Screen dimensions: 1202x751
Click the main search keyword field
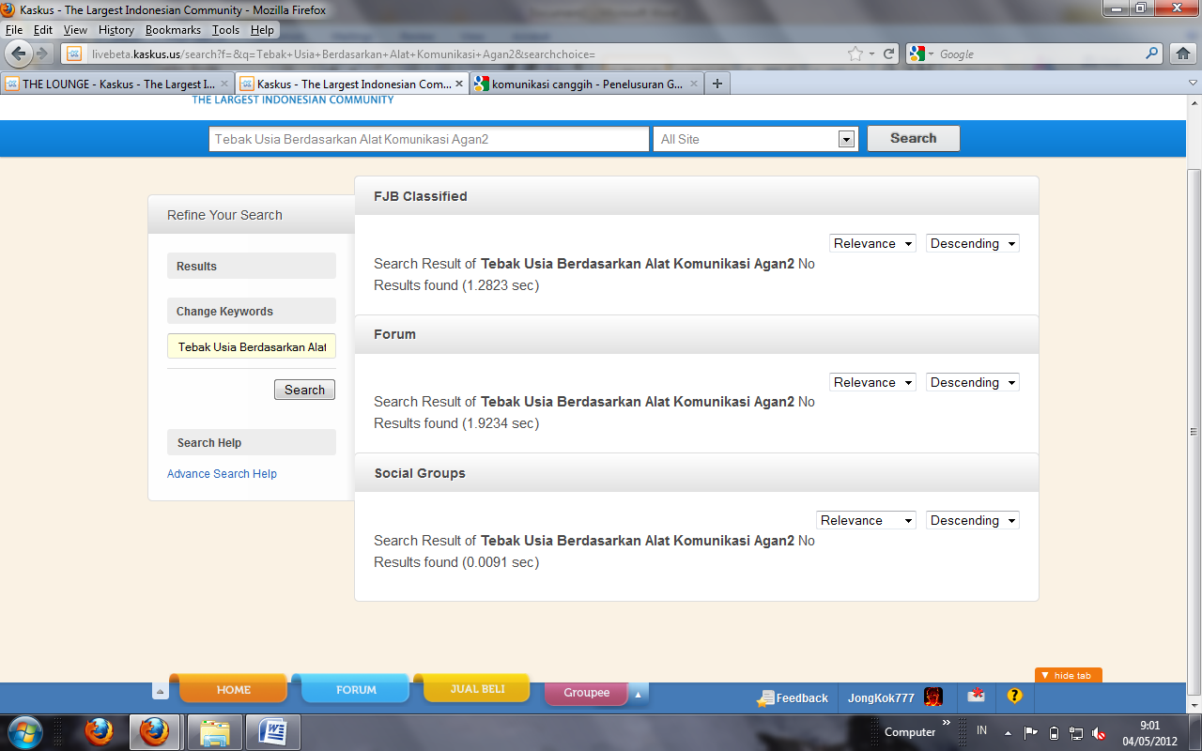(x=429, y=139)
